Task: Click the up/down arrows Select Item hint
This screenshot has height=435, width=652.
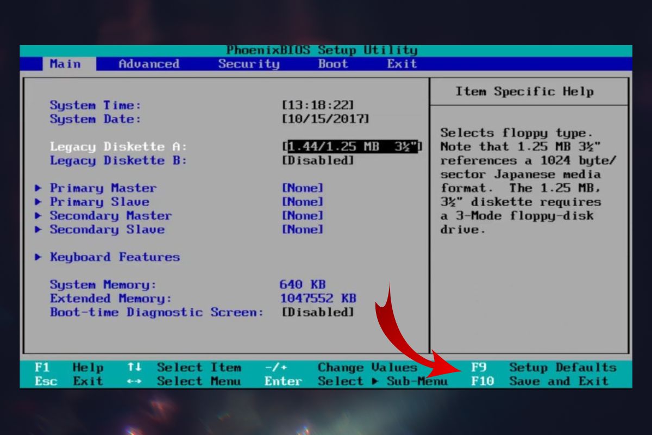Action: [x=184, y=368]
